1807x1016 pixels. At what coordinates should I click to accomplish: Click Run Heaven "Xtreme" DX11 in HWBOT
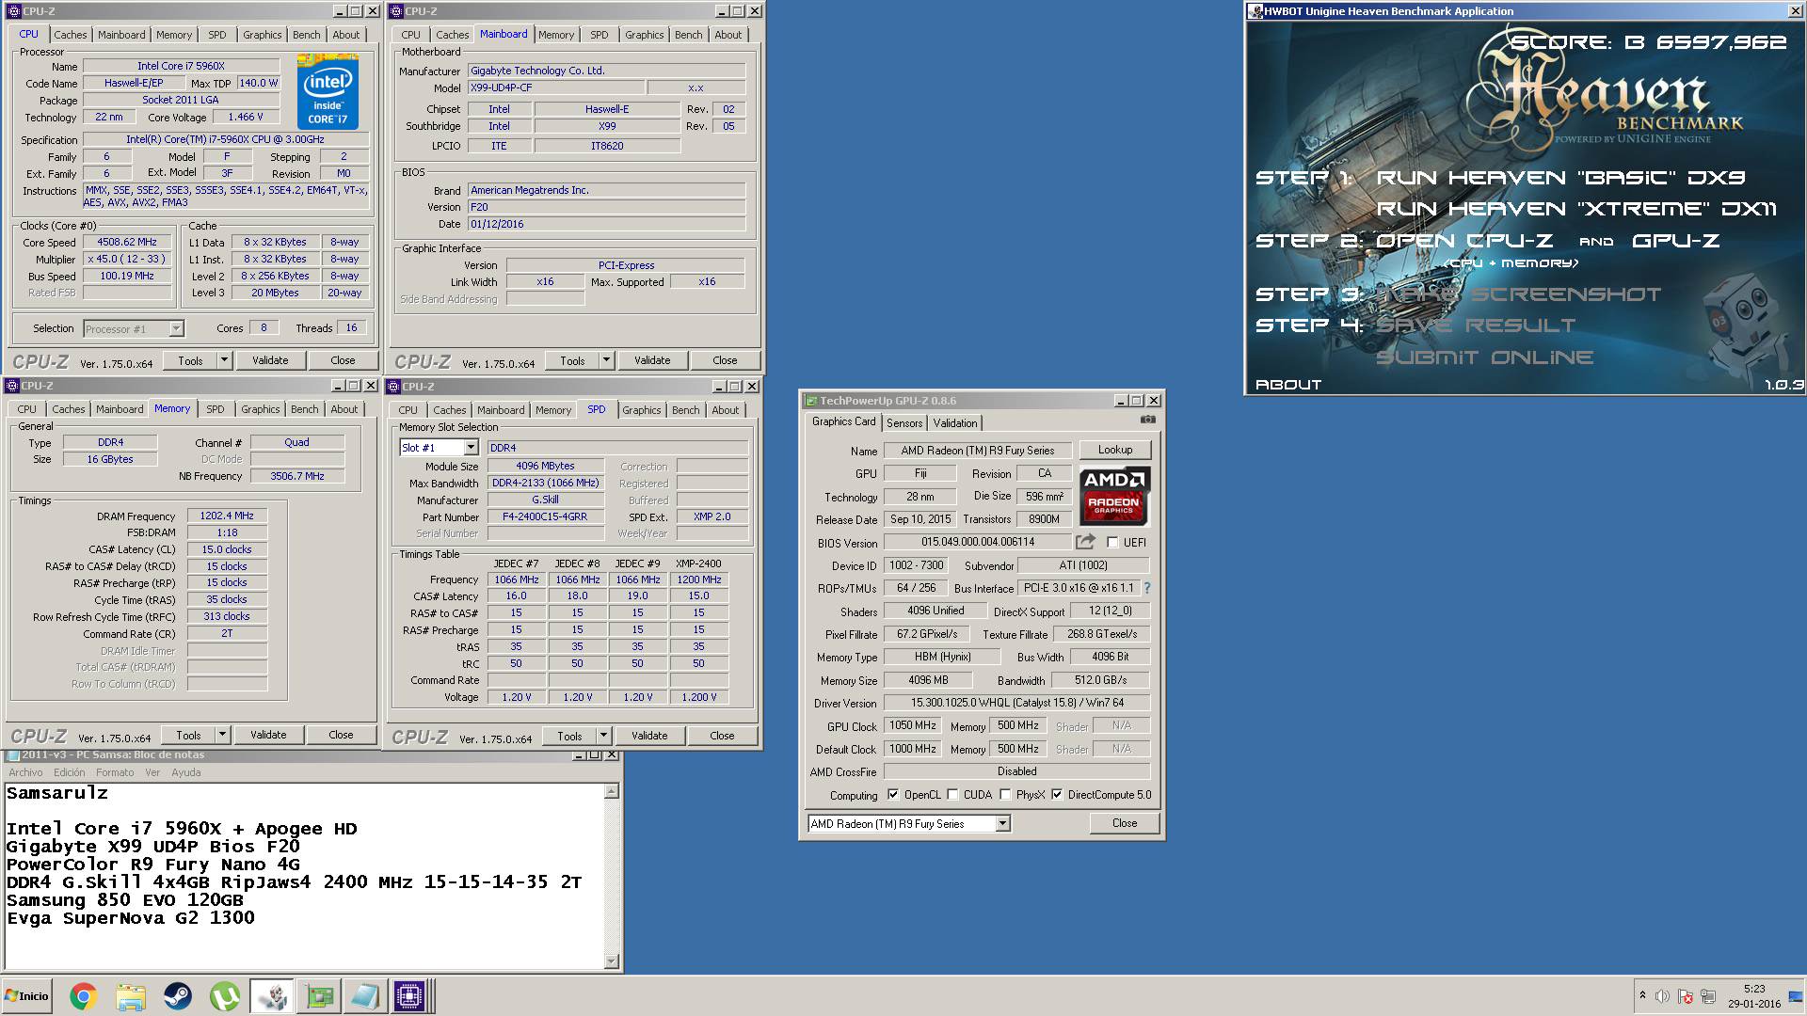click(1576, 209)
